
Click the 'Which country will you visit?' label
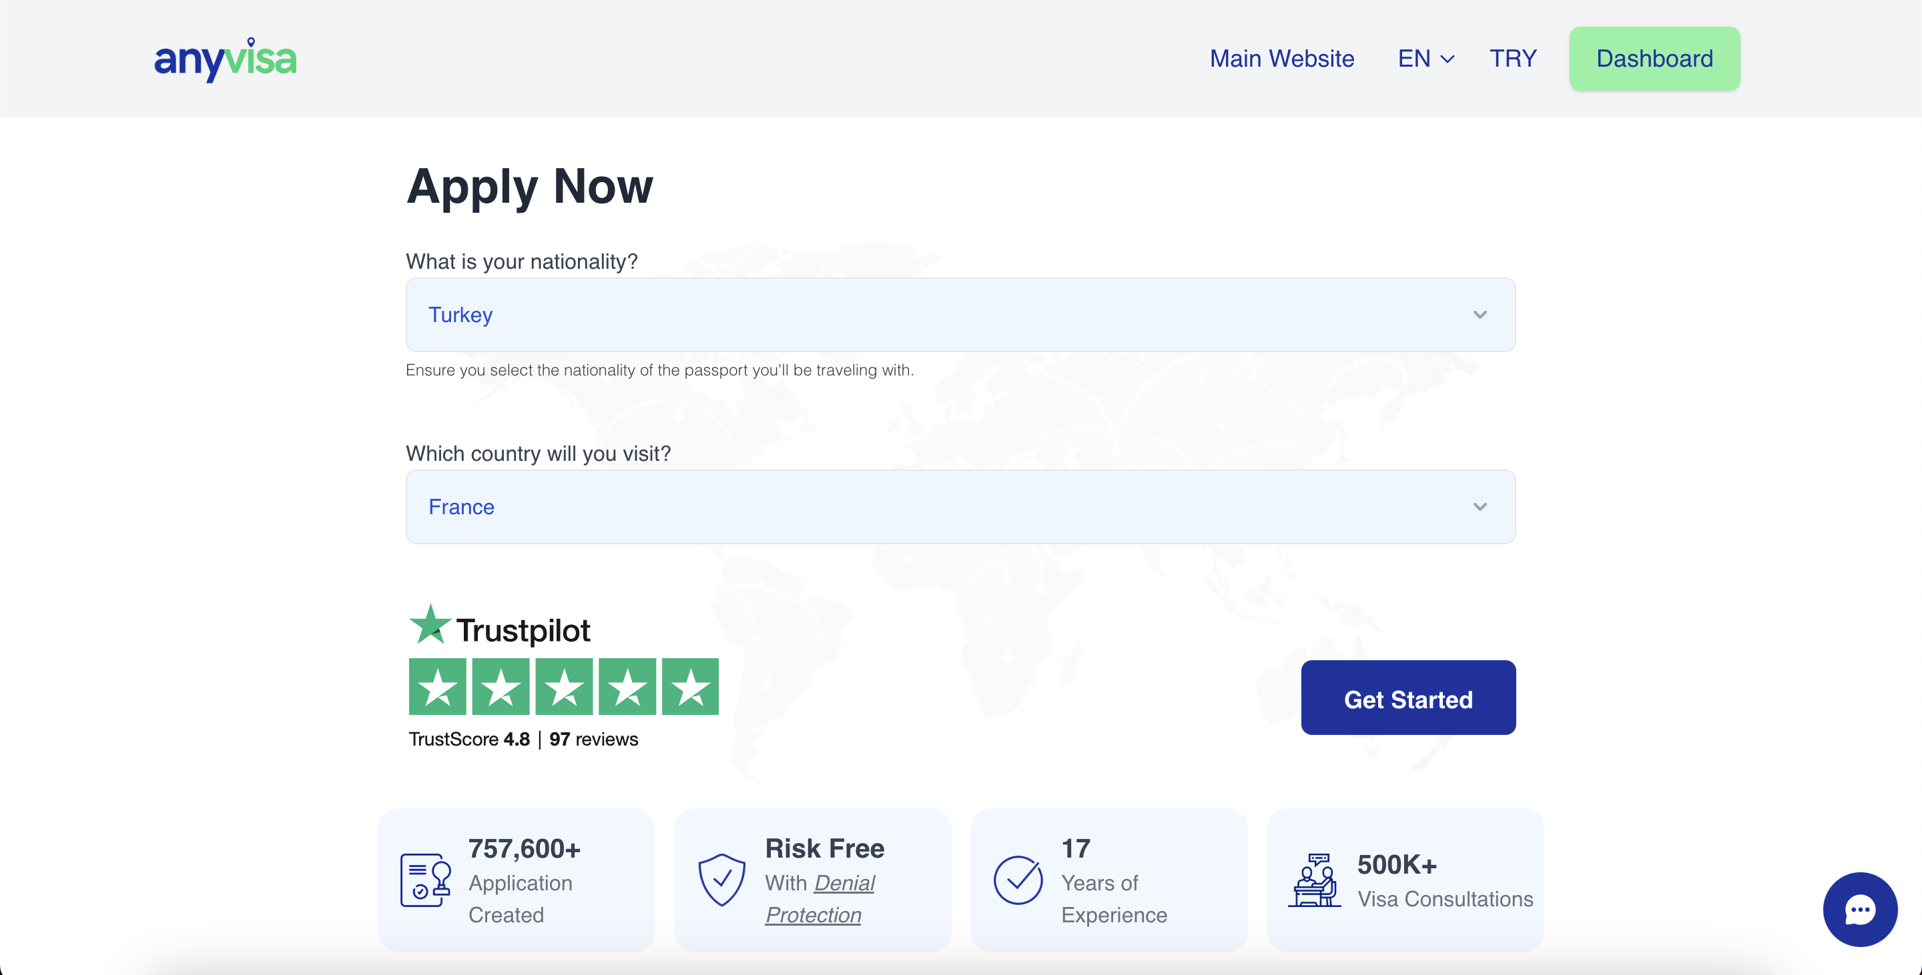pos(538,454)
